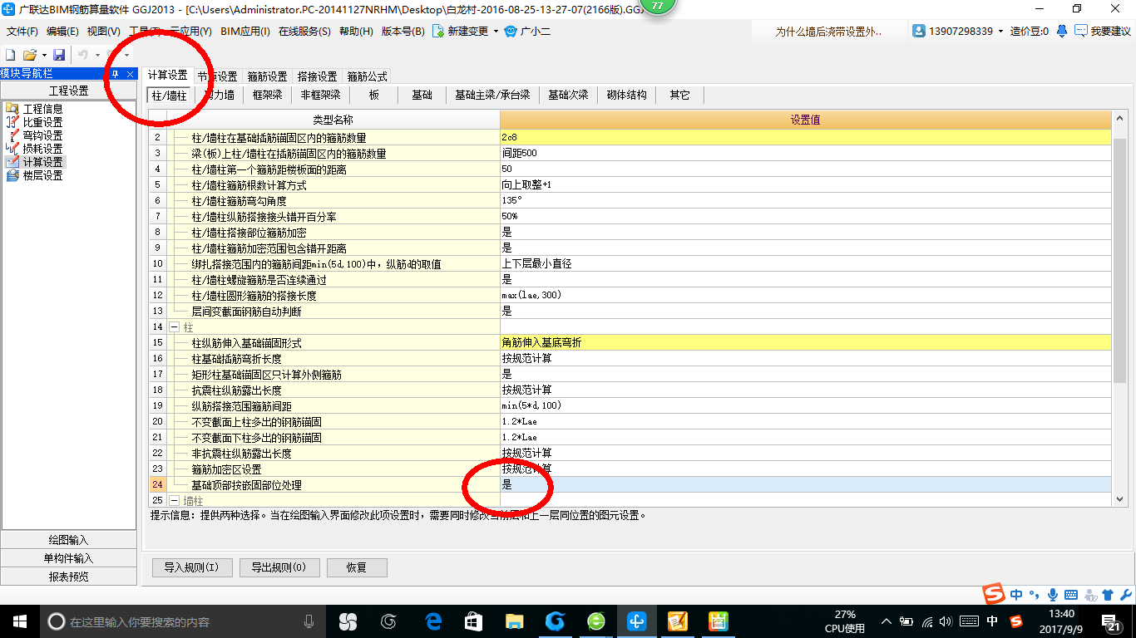The width and height of the screenshot is (1136, 638).
Task: Open File Explorer taskbar icon
Action: tap(515, 621)
